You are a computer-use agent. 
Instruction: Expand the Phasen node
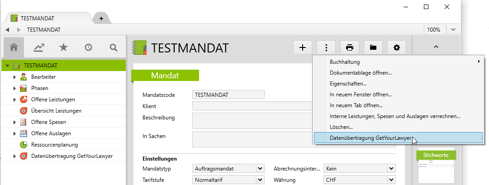coord(14,88)
